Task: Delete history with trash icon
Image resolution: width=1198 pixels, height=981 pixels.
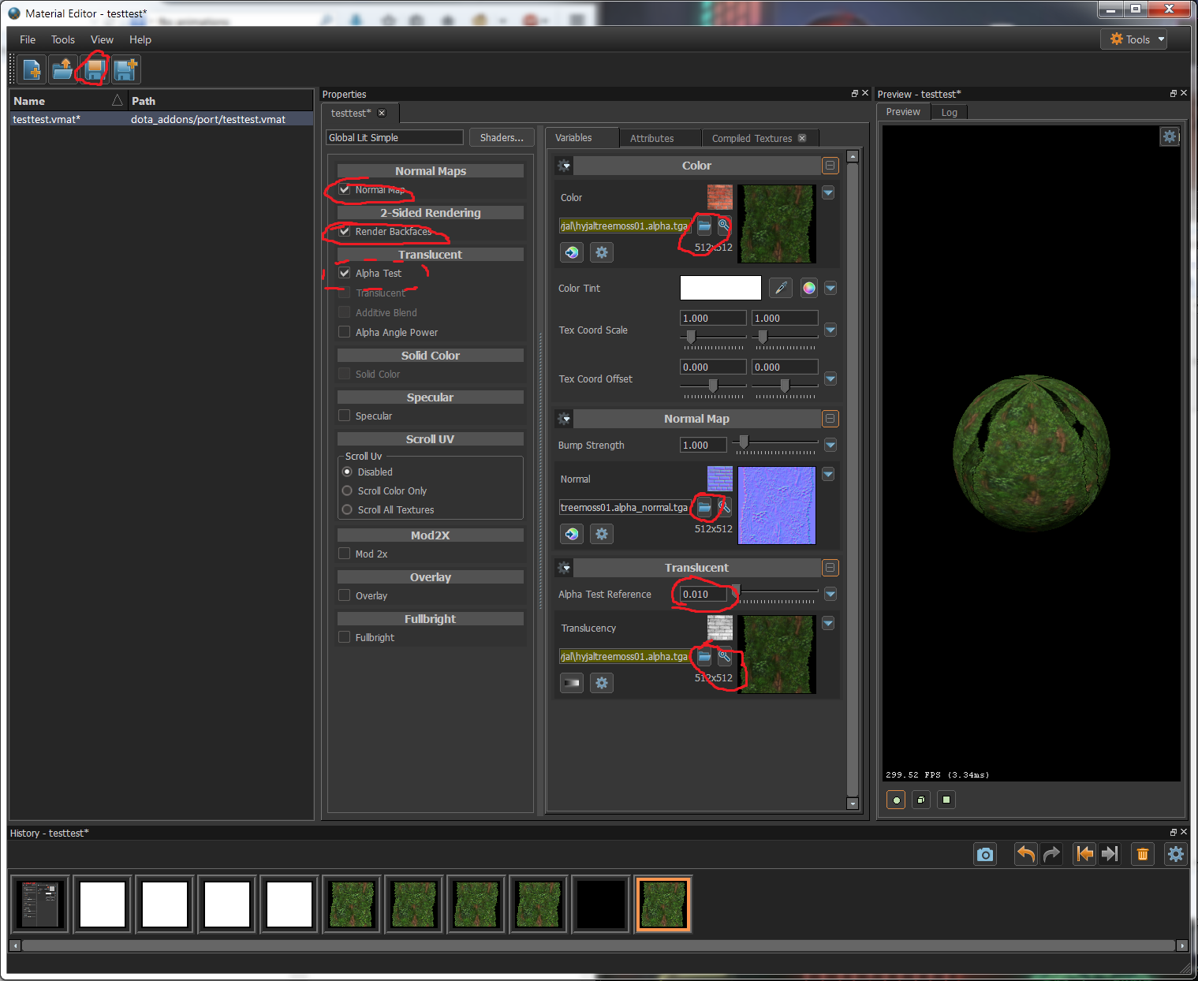Action: click(1142, 854)
